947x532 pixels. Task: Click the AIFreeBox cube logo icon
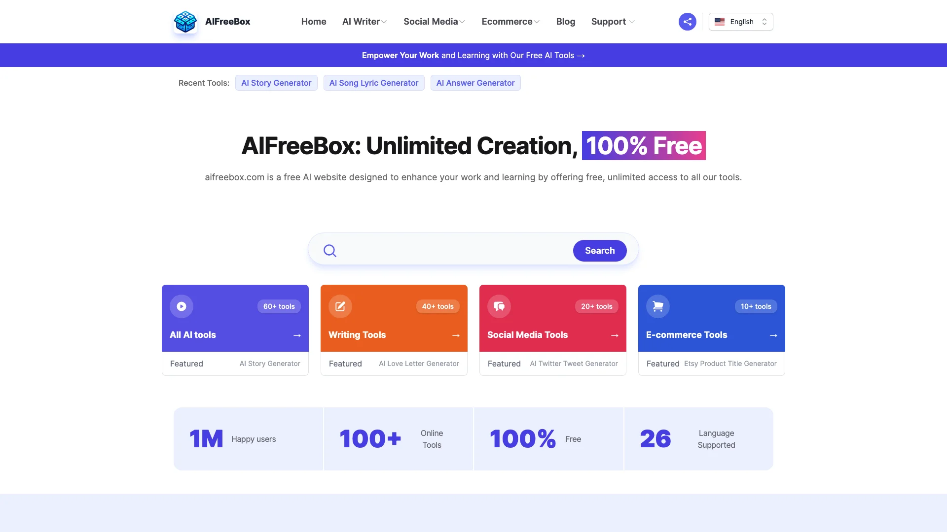pos(185,22)
